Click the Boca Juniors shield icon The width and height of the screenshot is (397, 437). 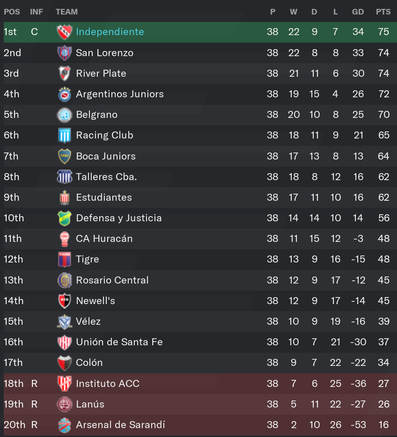pyautogui.click(x=65, y=156)
